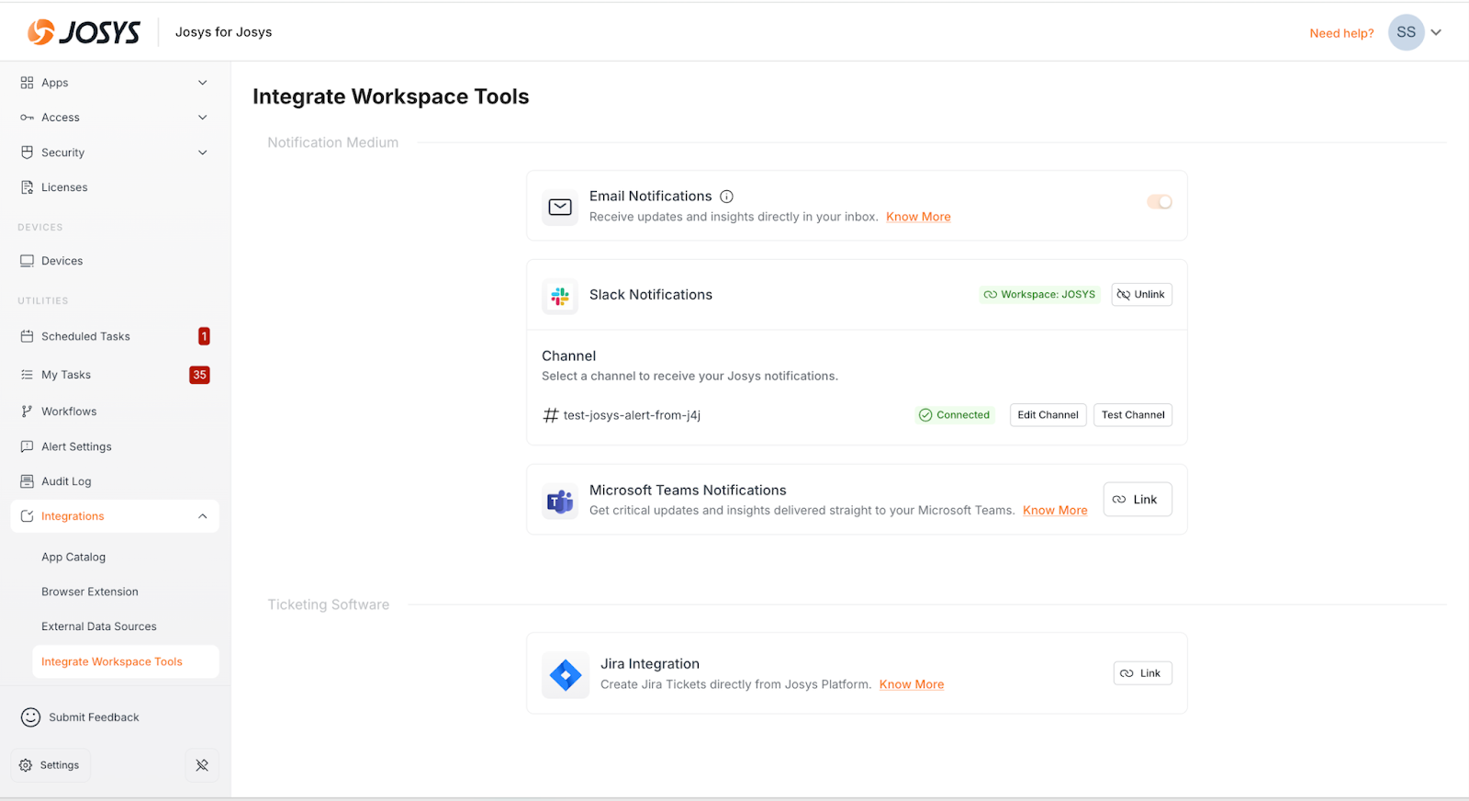Image resolution: width=1469 pixels, height=801 pixels.
Task: Click the Access key icon
Action: coord(27,118)
